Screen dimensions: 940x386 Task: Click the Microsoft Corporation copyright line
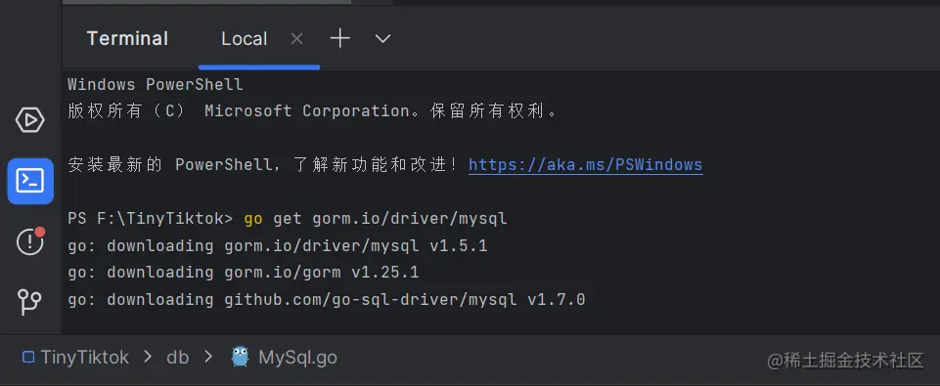click(313, 111)
